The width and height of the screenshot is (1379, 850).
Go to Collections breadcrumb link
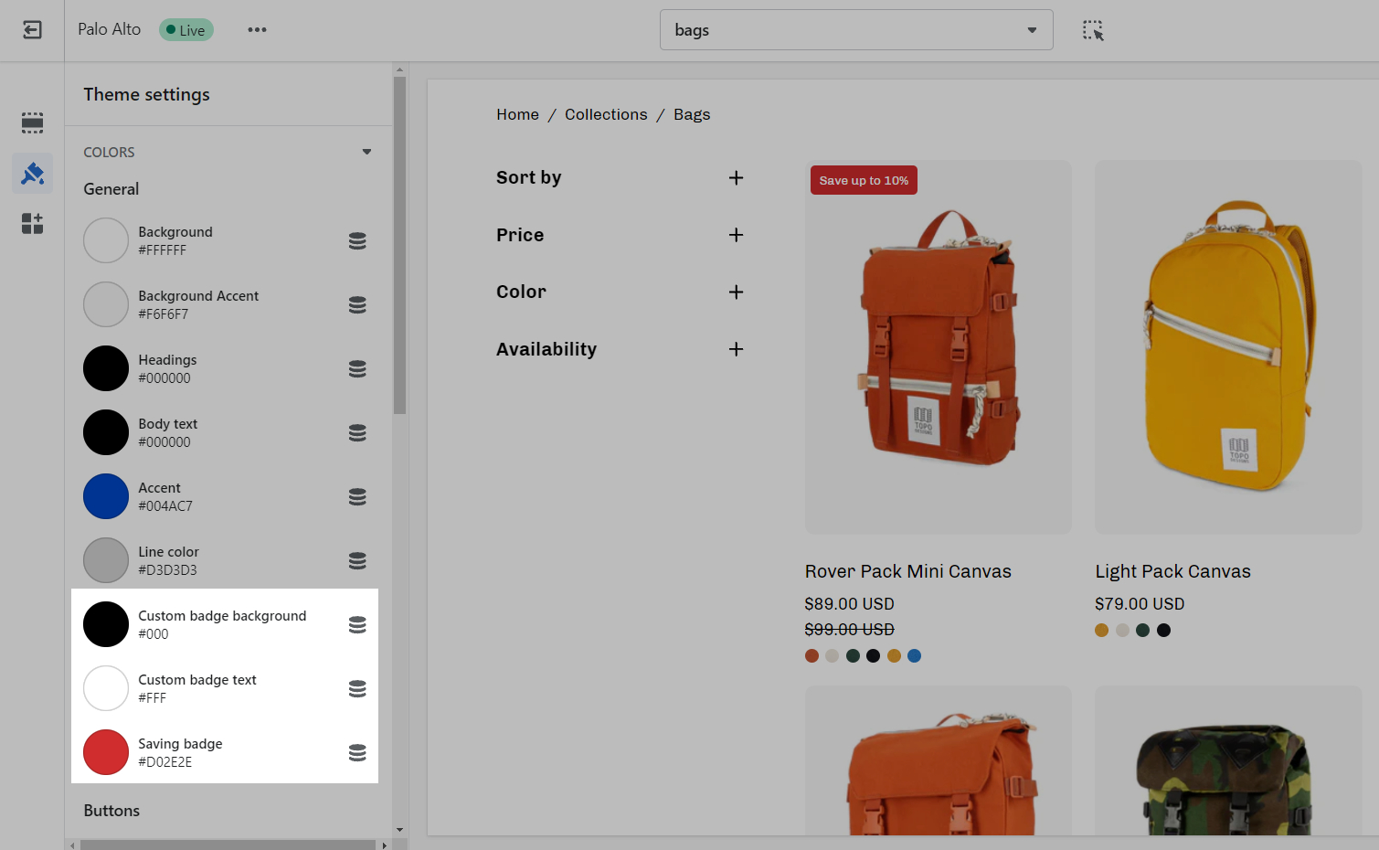coord(605,114)
